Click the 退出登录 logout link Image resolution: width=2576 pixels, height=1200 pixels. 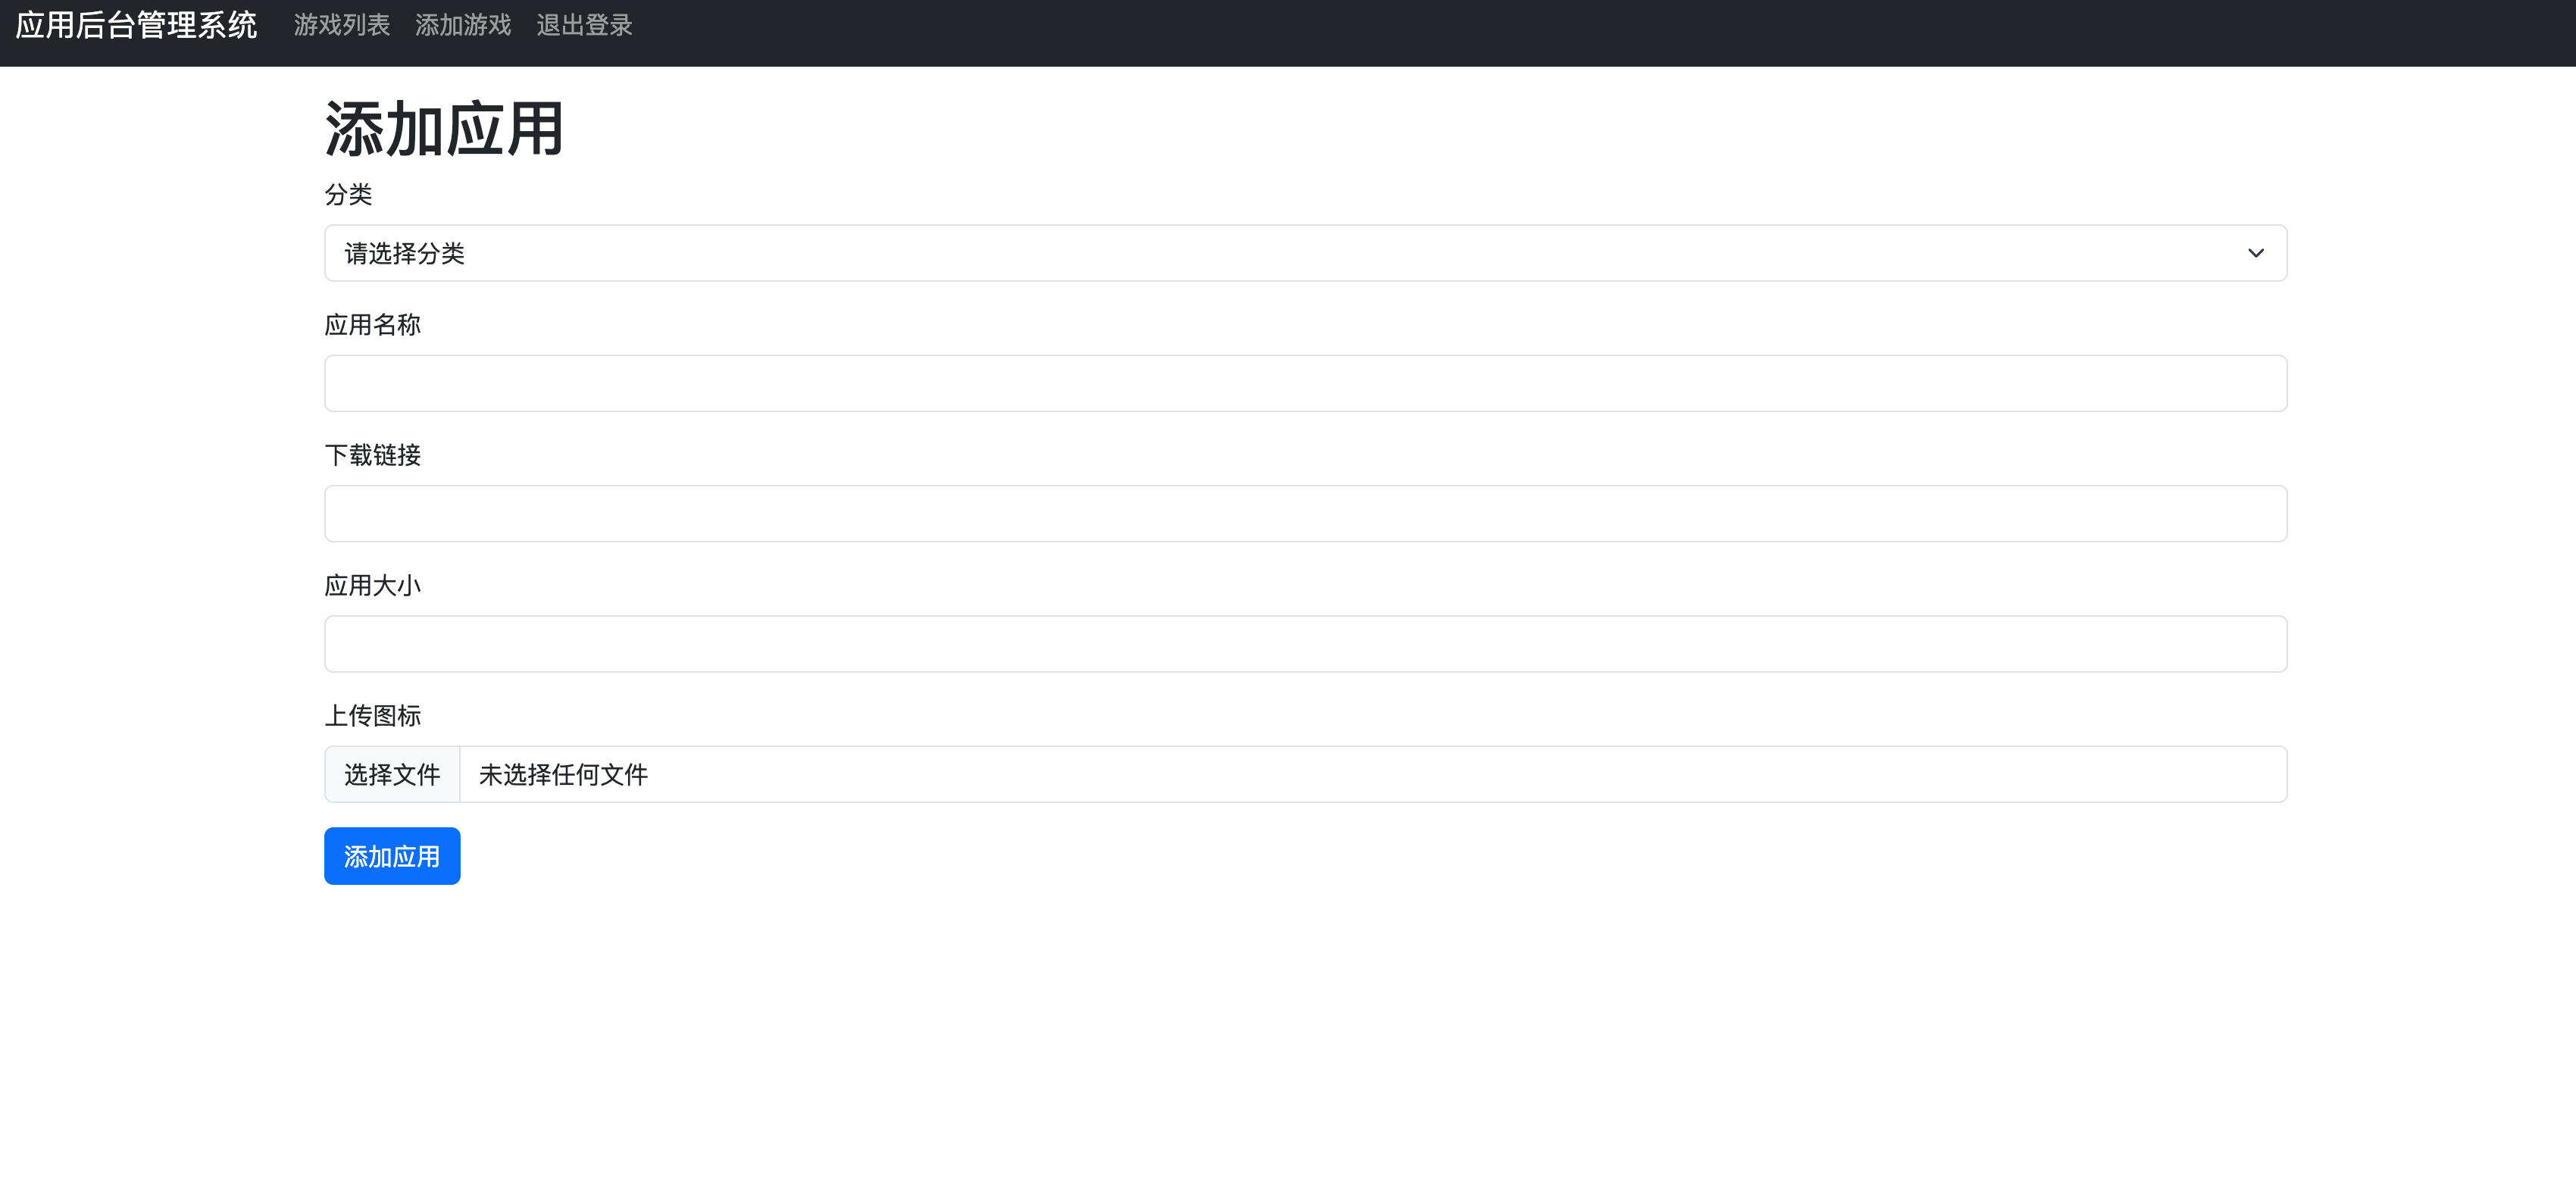point(584,25)
